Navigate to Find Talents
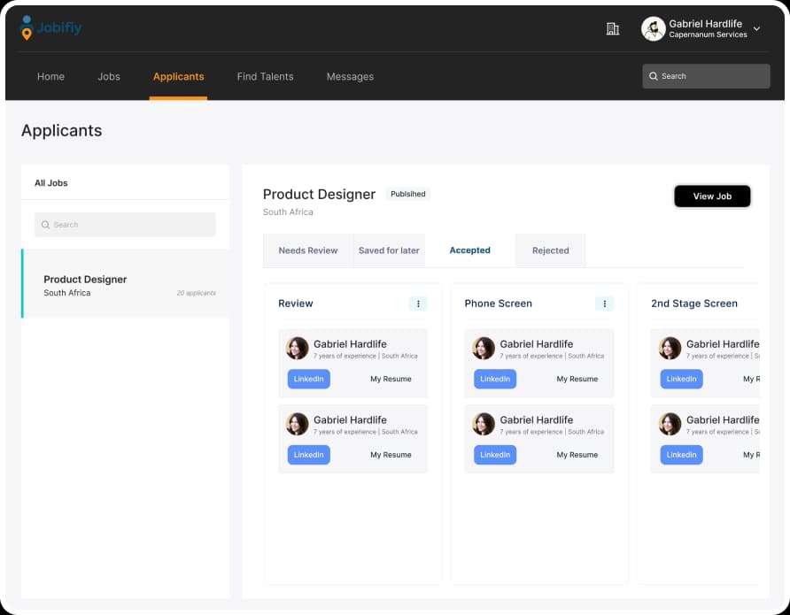 (x=265, y=76)
